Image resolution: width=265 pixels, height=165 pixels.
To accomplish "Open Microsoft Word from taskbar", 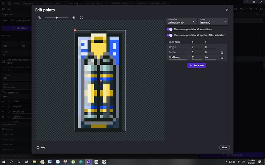I will pos(50,162).
